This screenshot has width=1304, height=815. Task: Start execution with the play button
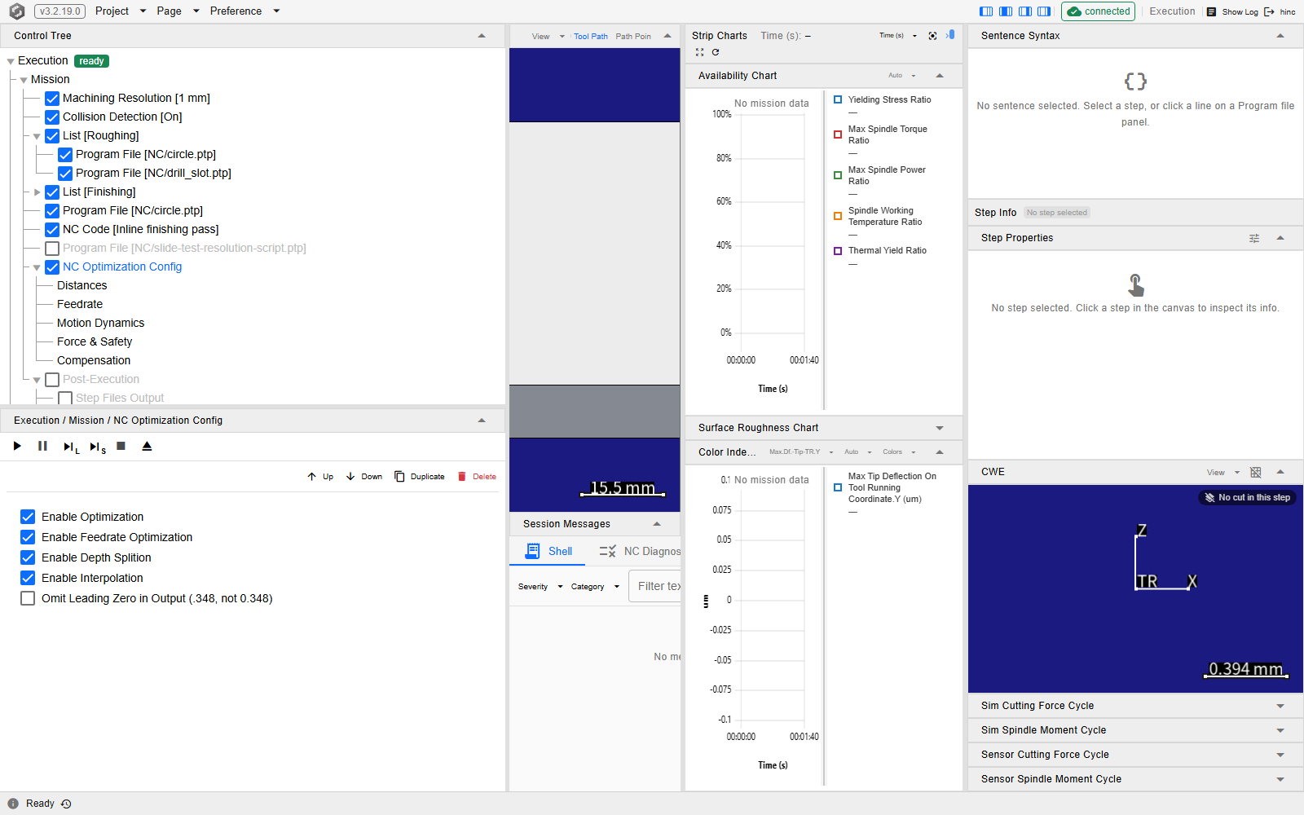[17, 446]
